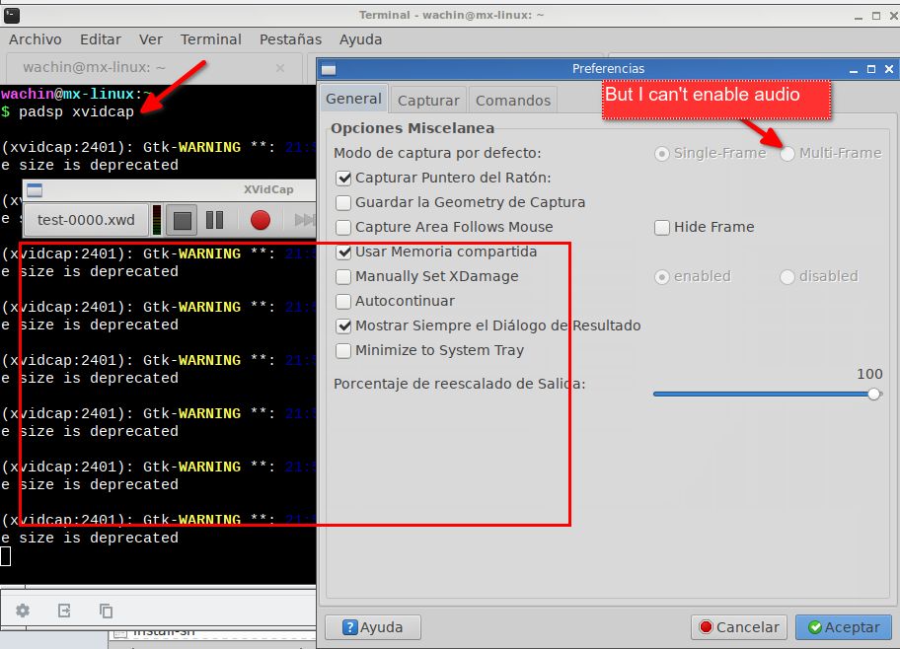900x649 pixels.
Task: Enable Guardar la Geometry de Captura
Action: [343, 202]
